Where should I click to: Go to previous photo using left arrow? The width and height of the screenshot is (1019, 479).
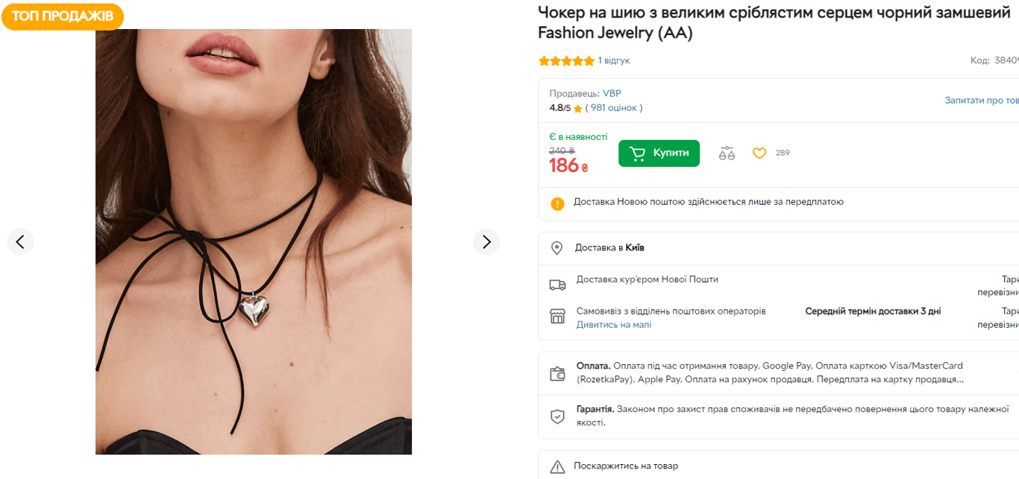[x=20, y=242]
